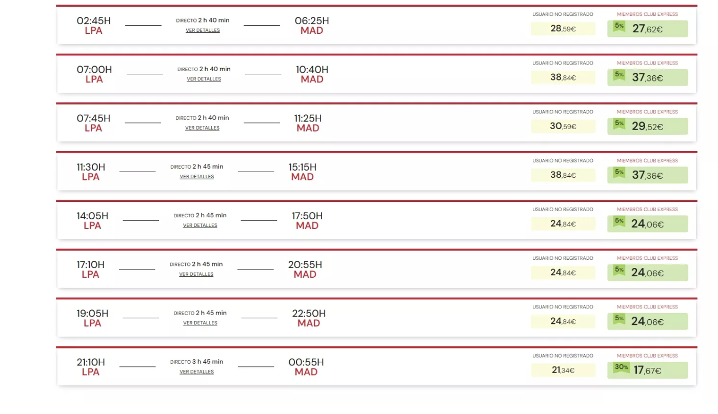Show details for the 17:10H departure
This screenshot has height=414, width=718.
[196, 275]
